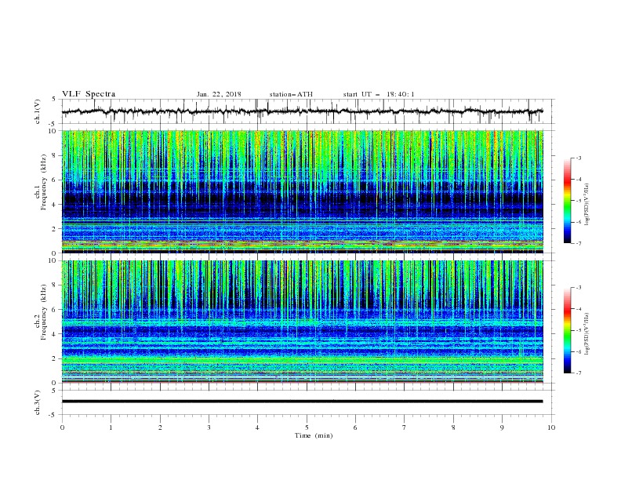621x480 pixels.
Task: Click the ch.2 spectrogram color scale bar
Action: click(x=567, y=330)
